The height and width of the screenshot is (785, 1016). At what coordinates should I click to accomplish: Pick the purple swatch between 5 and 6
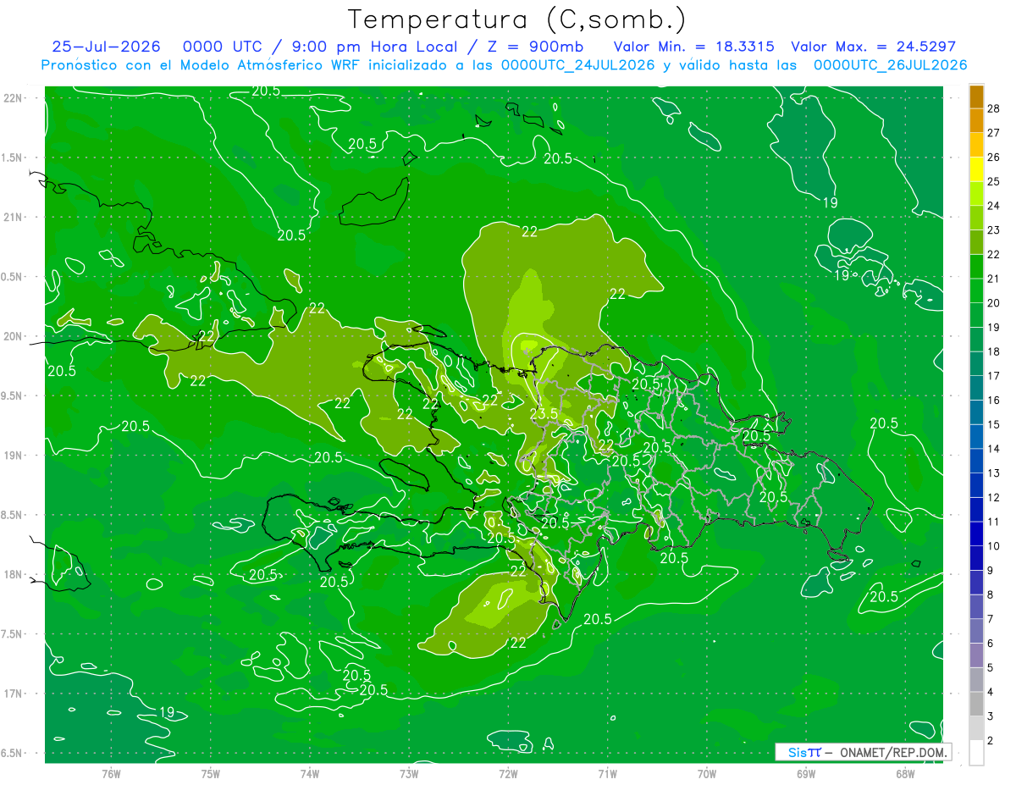[976, 655]
